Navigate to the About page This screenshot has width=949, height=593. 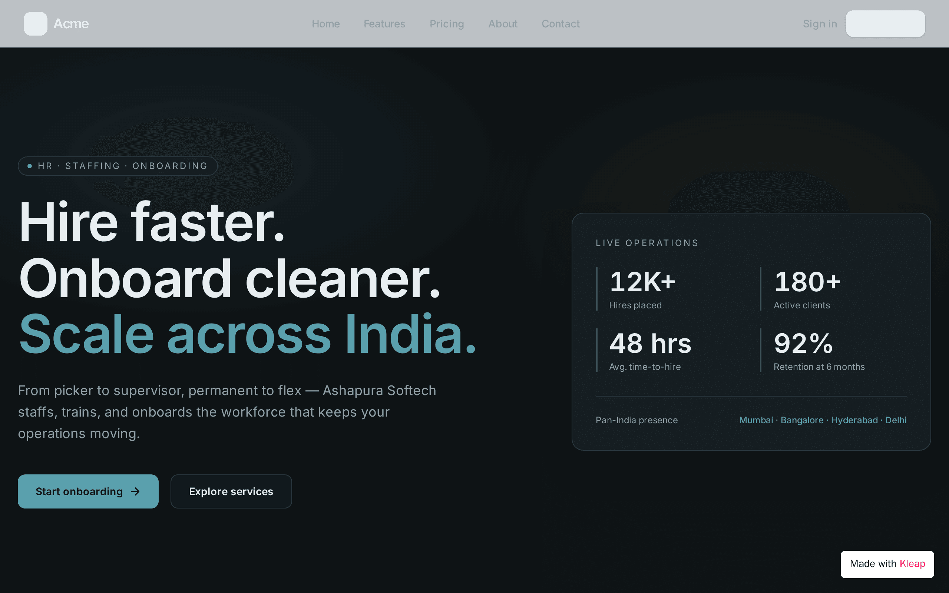pyautogui.click(x=503, y=24)
